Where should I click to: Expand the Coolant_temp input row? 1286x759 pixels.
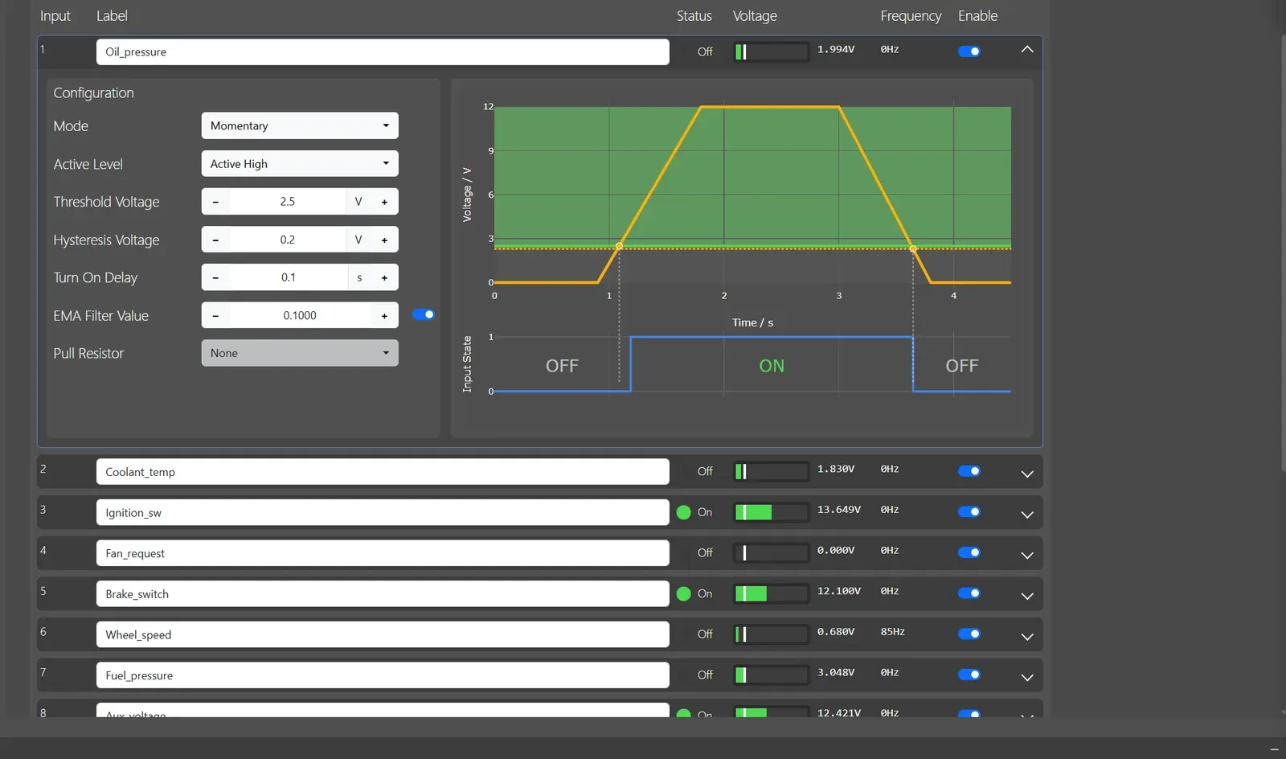(1027, 474)
